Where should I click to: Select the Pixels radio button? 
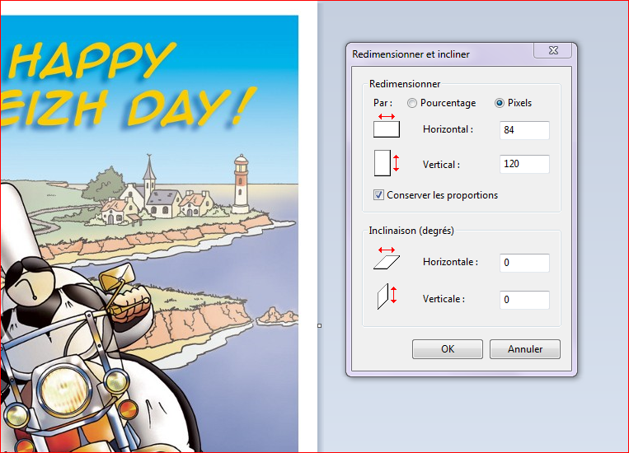point(500,103)
